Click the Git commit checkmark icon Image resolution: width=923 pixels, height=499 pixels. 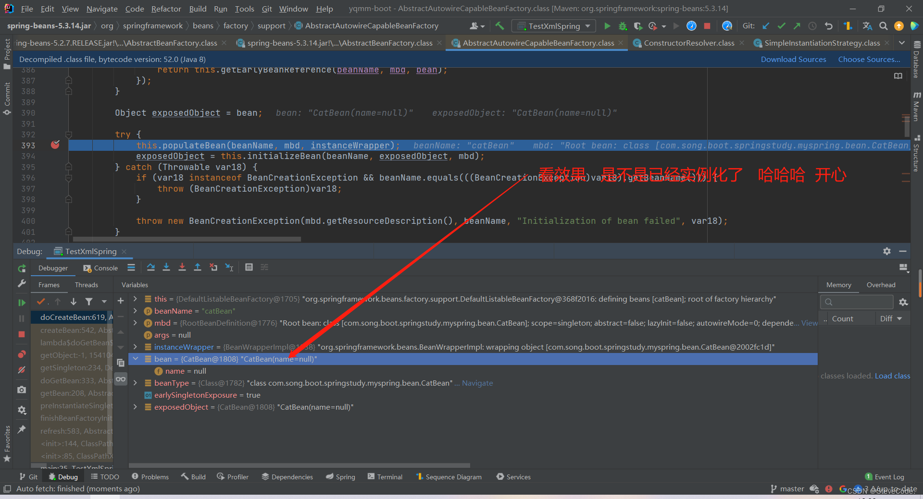pyautogui.click(x=781, y=26)
